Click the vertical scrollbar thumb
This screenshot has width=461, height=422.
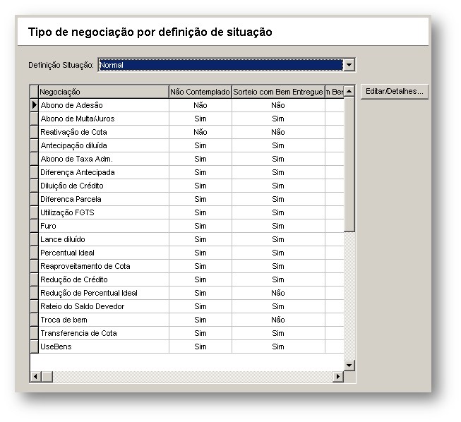click(x=349, y=164)
